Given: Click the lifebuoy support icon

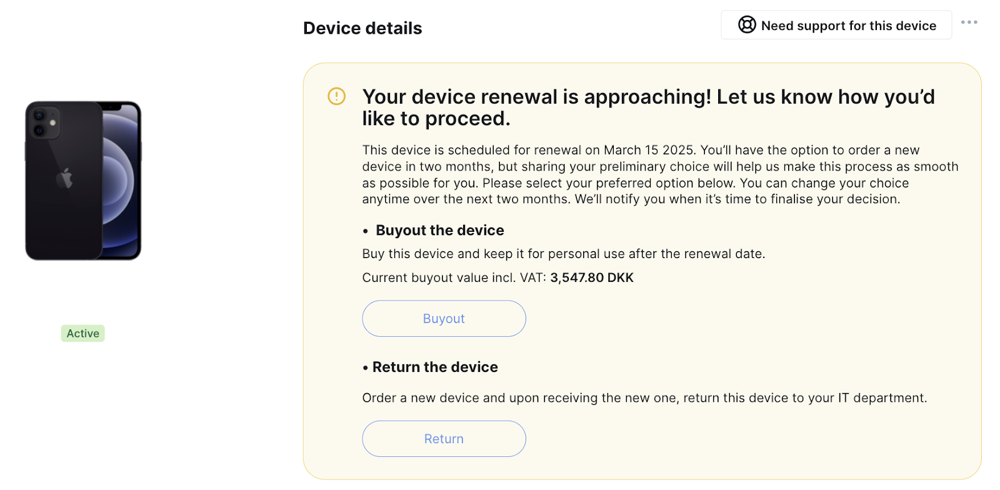Looking at the screenshot, I should coord(747,25).
